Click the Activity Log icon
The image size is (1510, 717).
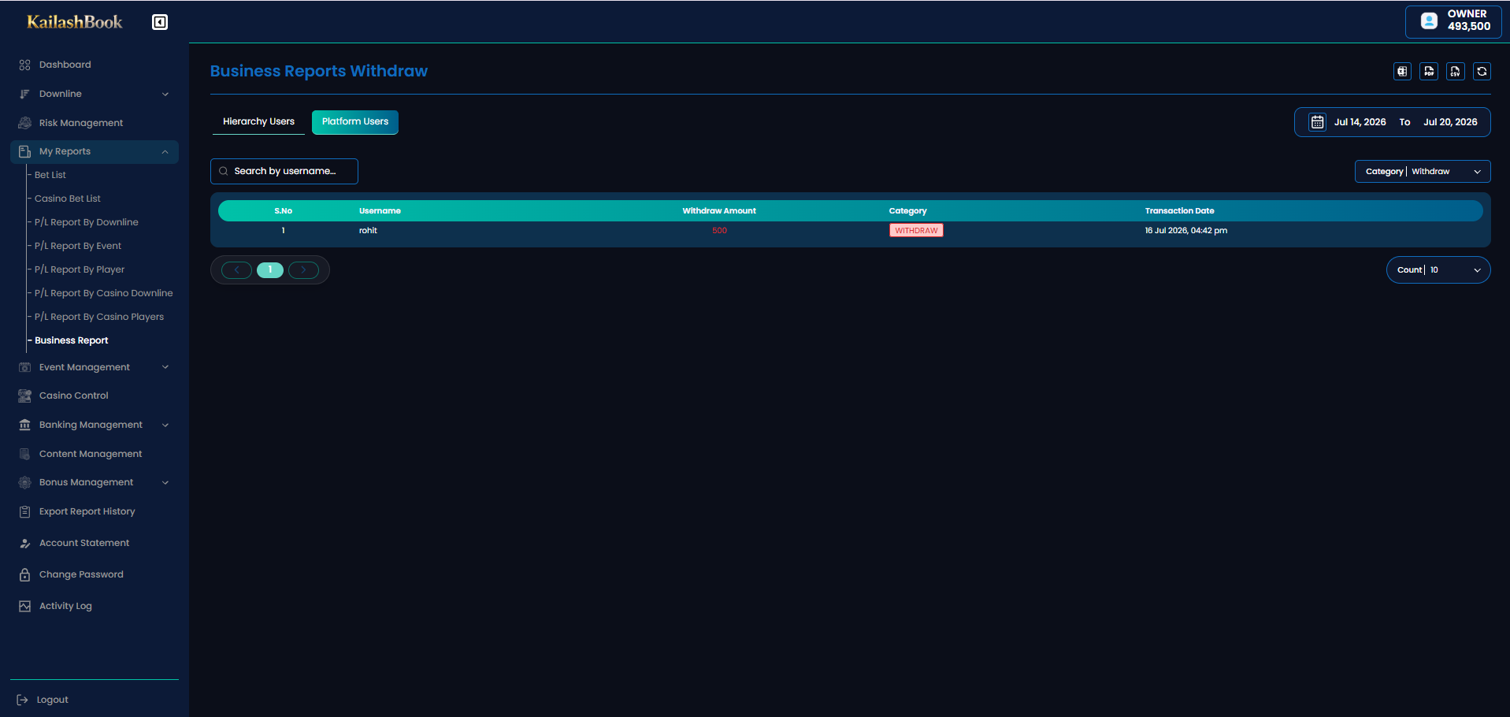(24, 606)
